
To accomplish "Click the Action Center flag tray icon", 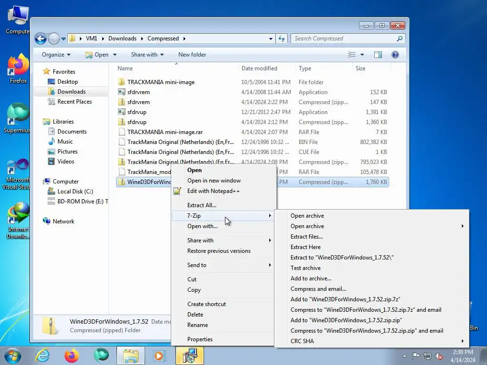I will [416, 356].
